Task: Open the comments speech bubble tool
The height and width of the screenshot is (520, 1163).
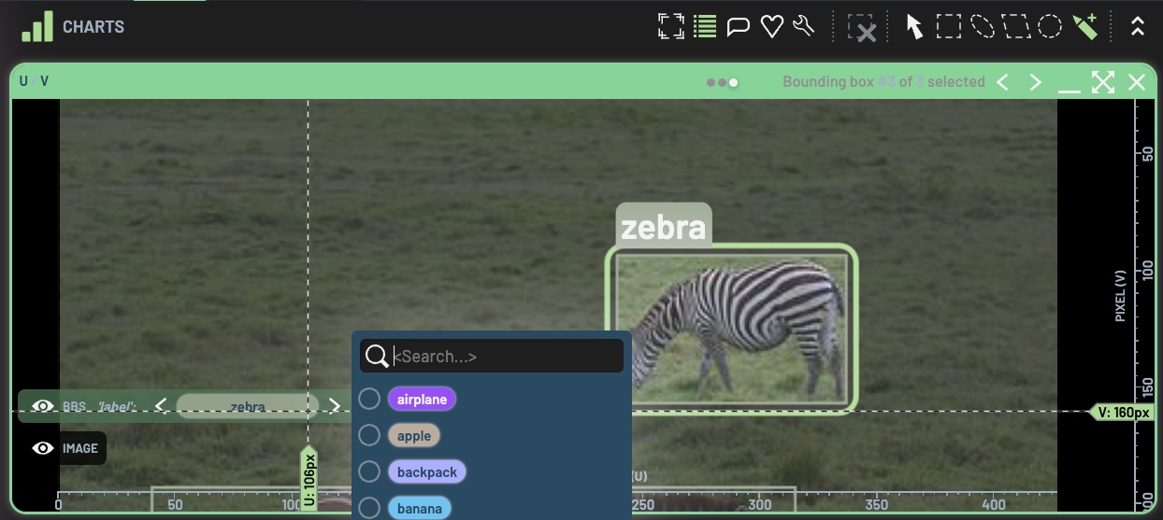Action: [x=739, y=26]
